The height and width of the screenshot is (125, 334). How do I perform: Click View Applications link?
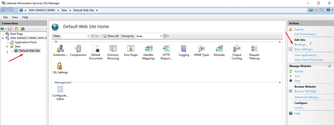tap(306, 55)
